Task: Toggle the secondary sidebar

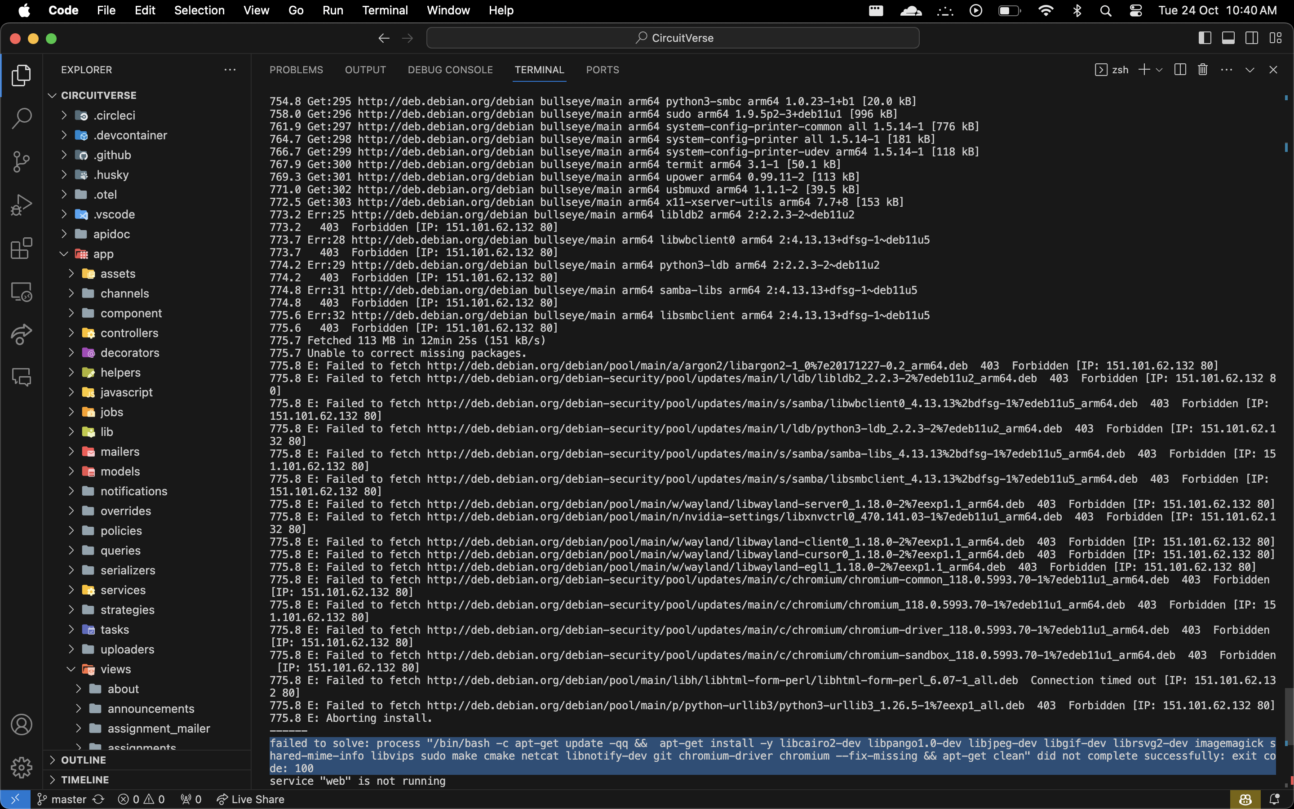Action: click(x=1252, y=37)
